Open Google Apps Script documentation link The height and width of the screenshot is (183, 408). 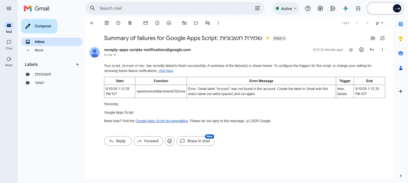pos(162,121)
